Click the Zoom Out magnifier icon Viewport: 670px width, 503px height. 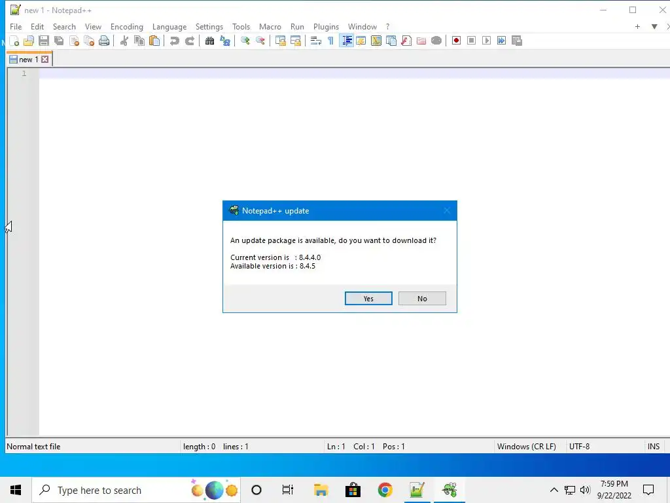pos(260,41)
